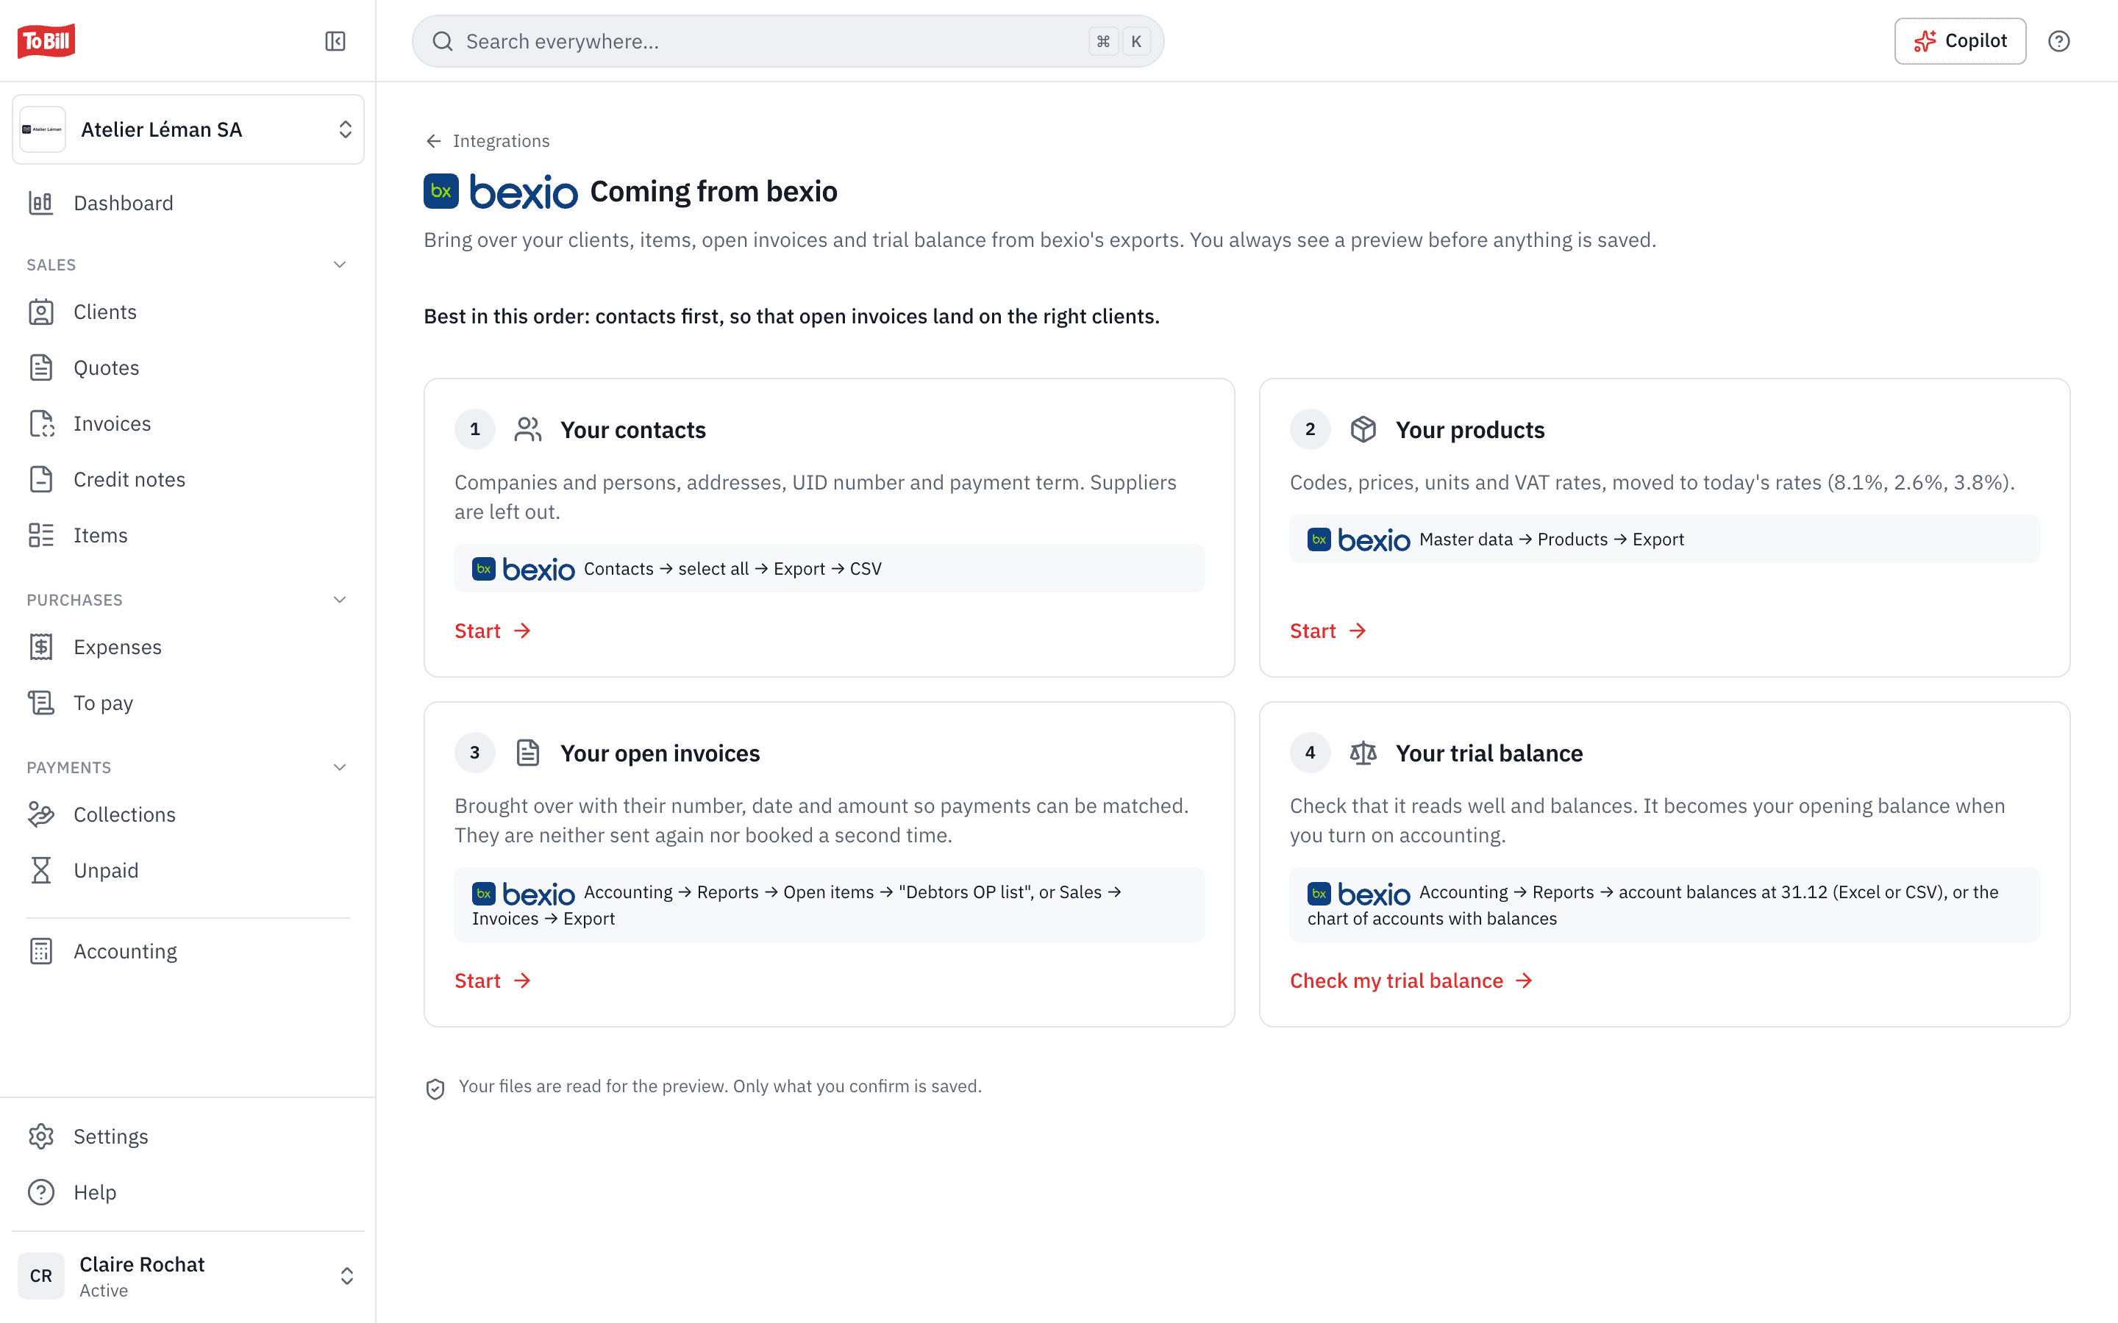
Task: Click the Your products box icon
Action: (1363, 430)
